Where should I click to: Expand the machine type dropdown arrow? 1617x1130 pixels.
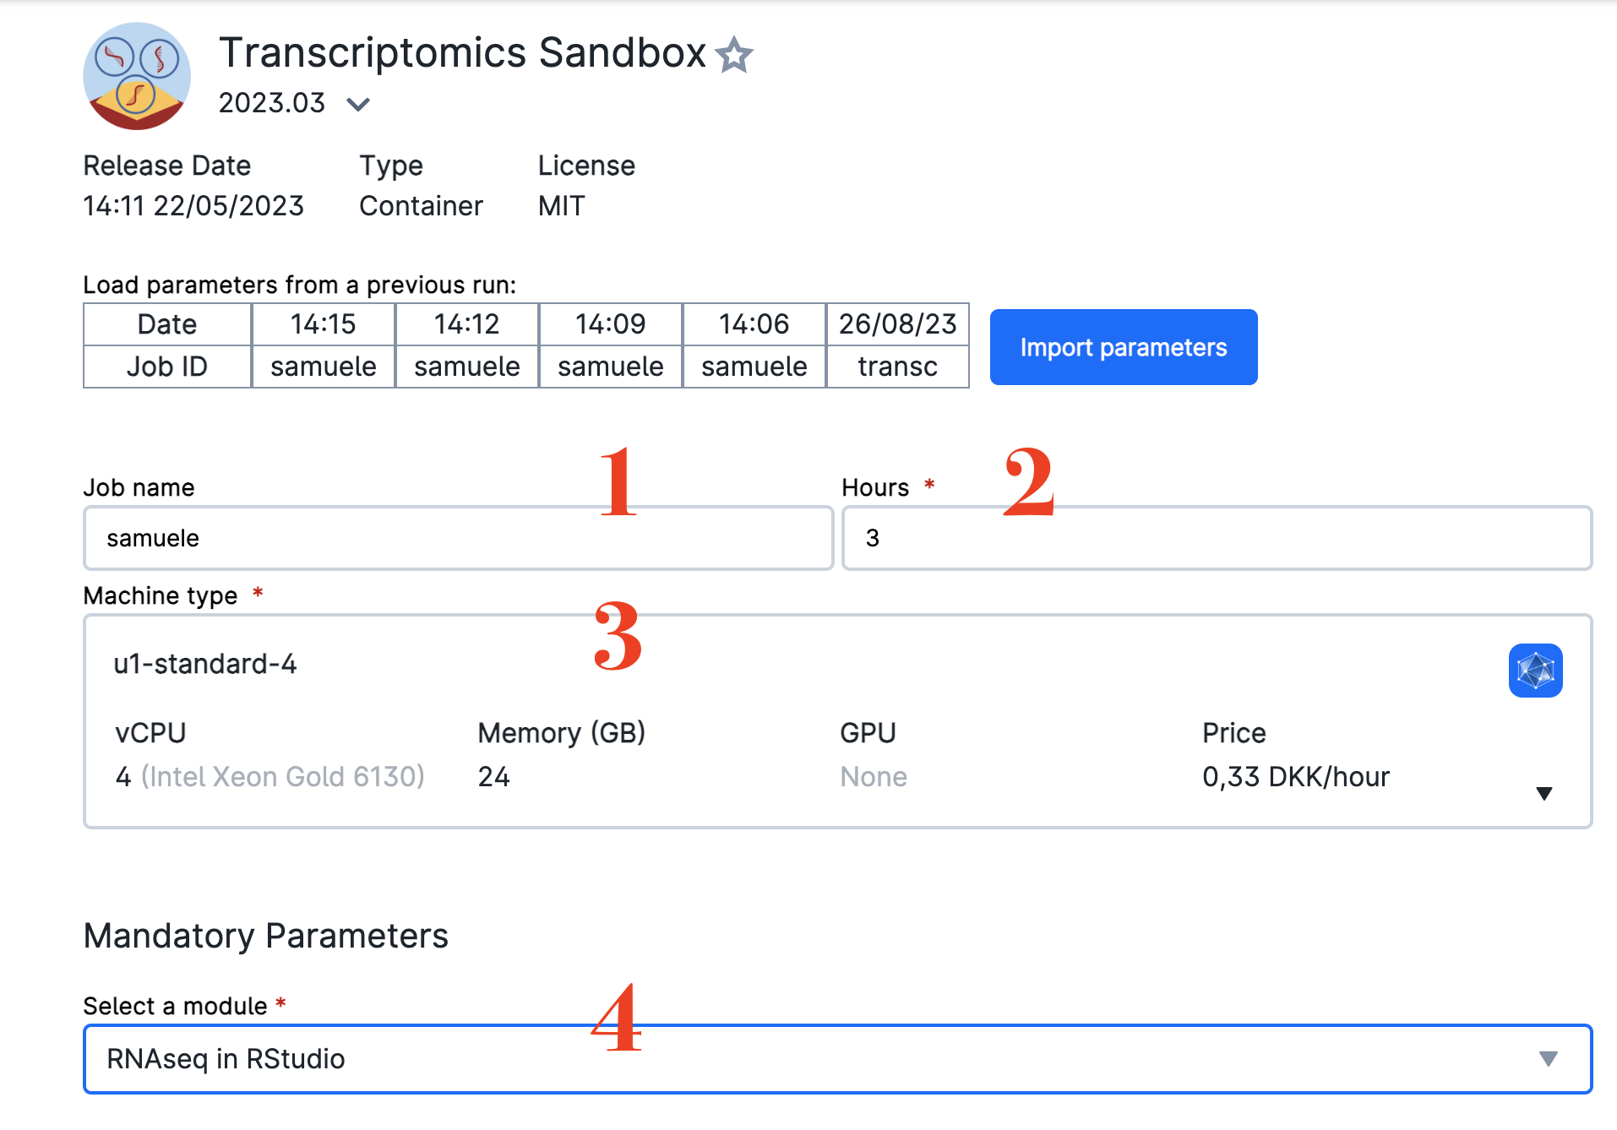(x=1543, y=793)
